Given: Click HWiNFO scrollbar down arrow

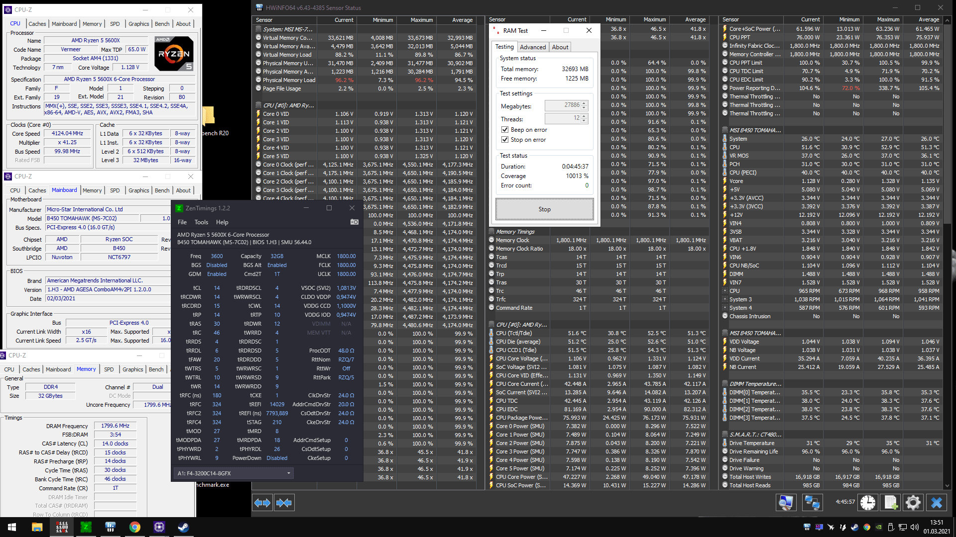Looking at the screenshot, I should (947, 486).
